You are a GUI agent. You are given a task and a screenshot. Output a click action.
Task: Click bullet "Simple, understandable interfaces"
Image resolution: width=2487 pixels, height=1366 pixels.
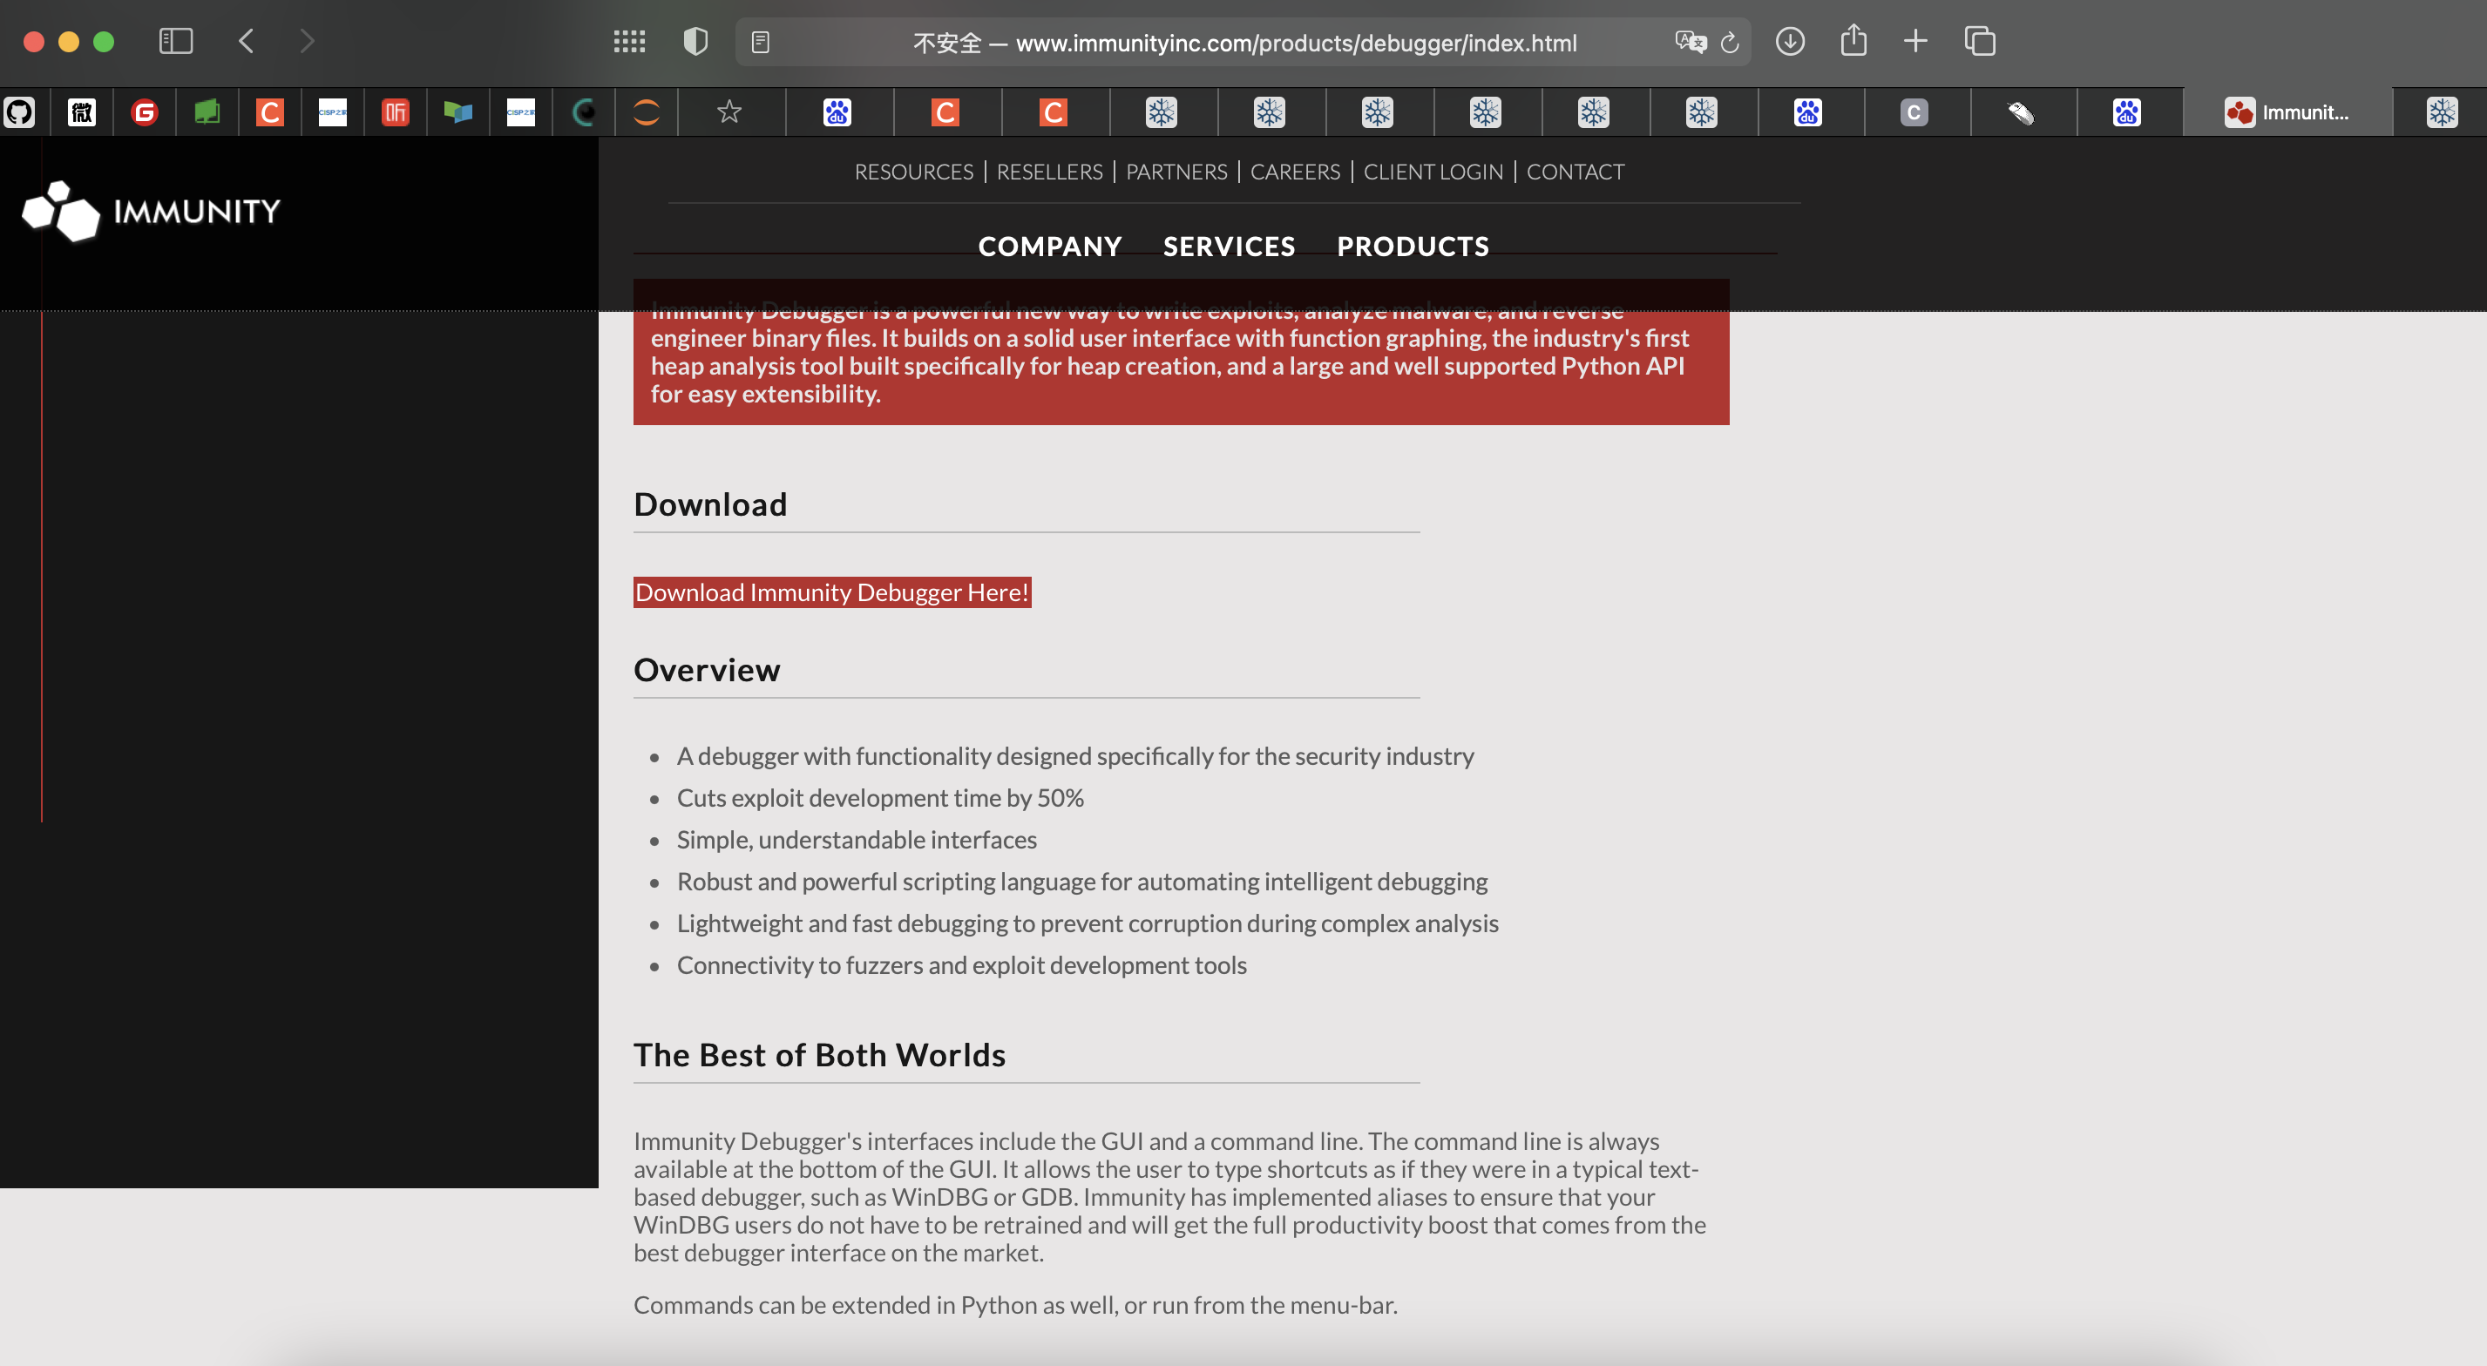click(857, 839)
